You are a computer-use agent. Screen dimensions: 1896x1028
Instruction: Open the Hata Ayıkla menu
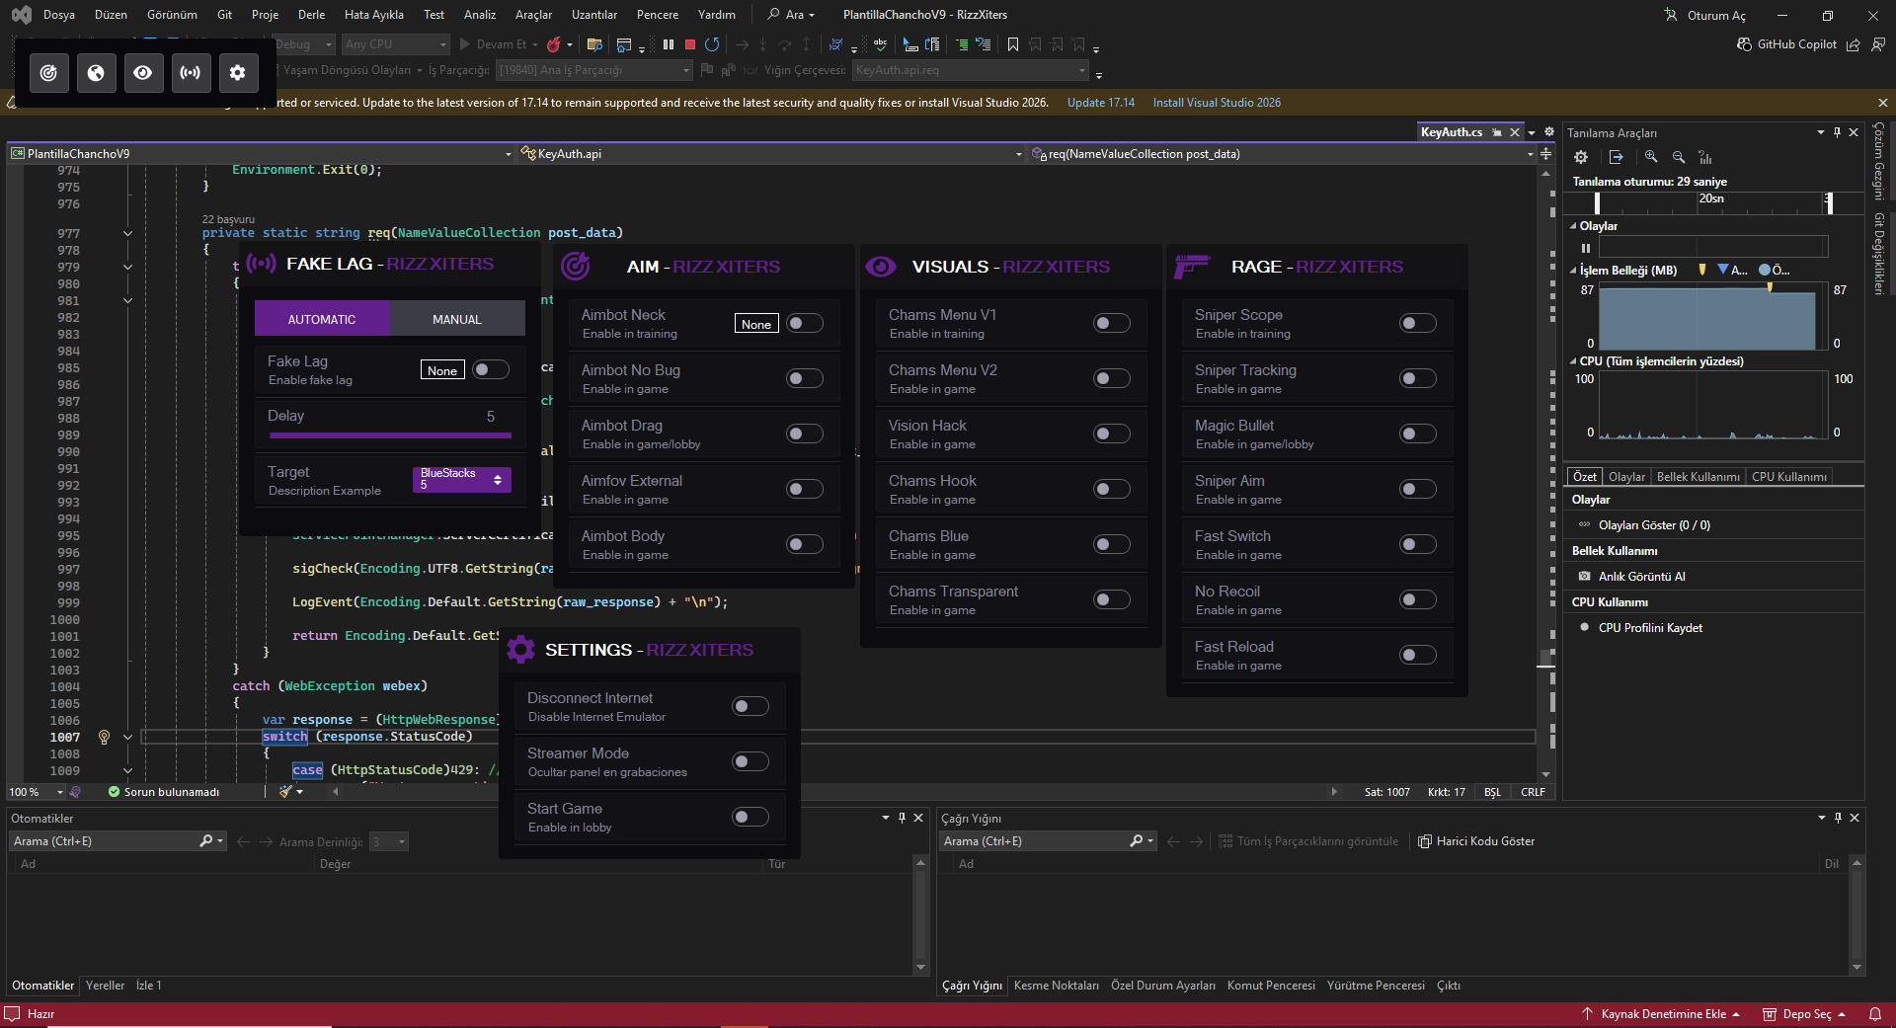click(x=373, y=15)
